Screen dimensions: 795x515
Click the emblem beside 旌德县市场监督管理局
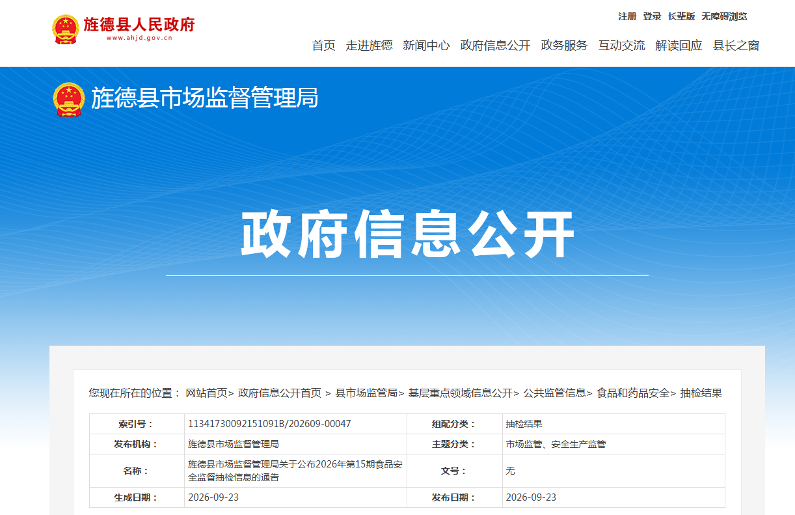coord(68,100)
